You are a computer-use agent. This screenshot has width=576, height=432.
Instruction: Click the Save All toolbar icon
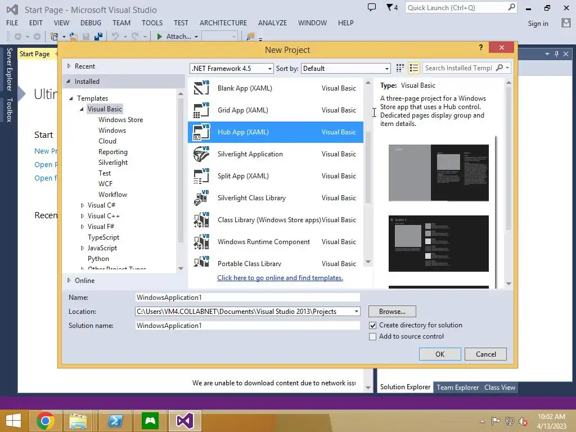click(98, 37)
